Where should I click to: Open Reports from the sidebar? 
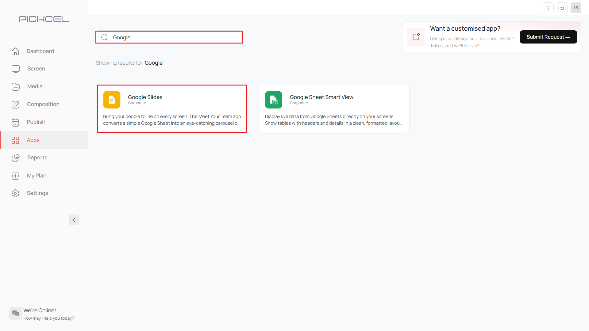point(37,158)
